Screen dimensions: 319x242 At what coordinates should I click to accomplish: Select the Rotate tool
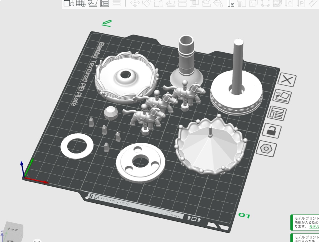[146, 4]
